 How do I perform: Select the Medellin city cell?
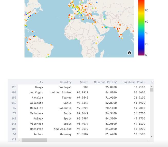(x=36, y=108)
